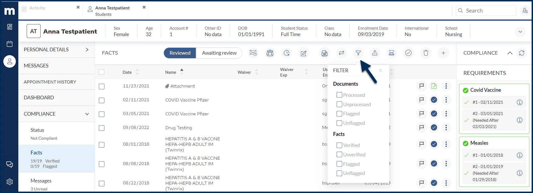This screenshot has width=533, height=193.
Task: Open the person icon in left rail
Action: [x=9, y=61]
